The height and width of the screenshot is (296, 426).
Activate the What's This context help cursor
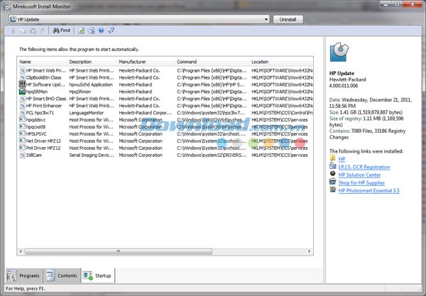click(x=111, y=31)
